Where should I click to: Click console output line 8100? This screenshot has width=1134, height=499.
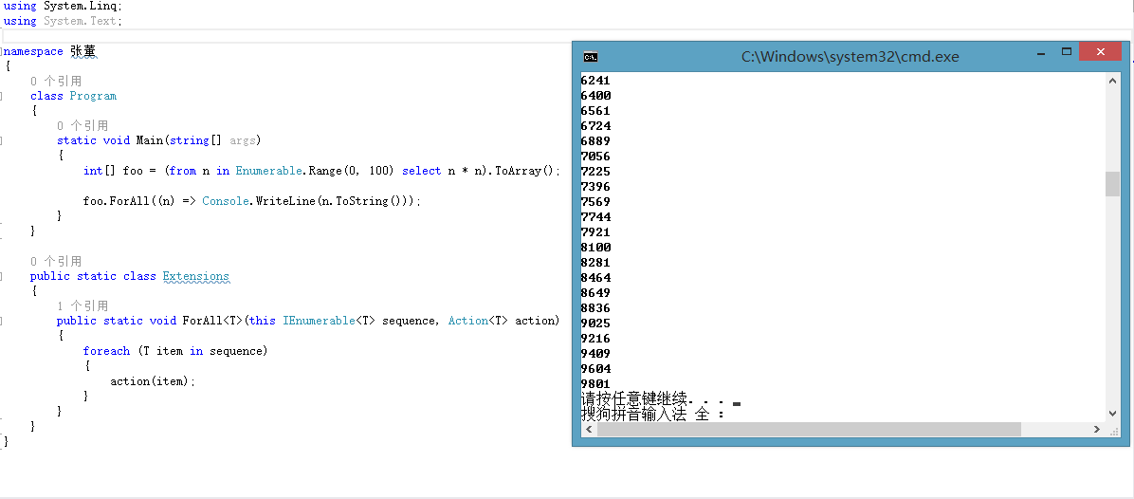596,248
